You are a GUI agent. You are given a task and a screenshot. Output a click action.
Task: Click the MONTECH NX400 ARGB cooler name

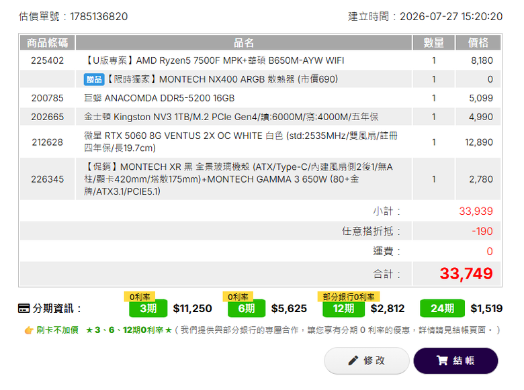pos(222,79)
